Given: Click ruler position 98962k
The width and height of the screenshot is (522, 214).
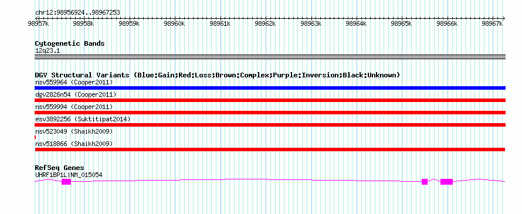Looking at the screenshot, I should 266,23.
